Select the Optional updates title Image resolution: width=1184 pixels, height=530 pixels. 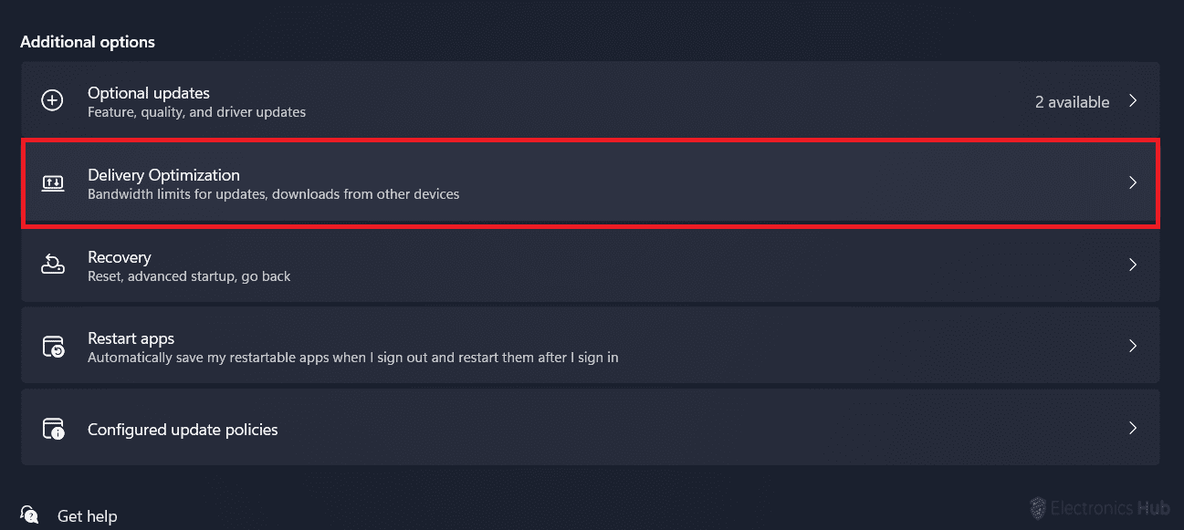(149, 93)
